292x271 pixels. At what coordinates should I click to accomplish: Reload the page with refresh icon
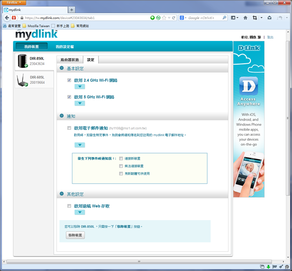(173, 18)
